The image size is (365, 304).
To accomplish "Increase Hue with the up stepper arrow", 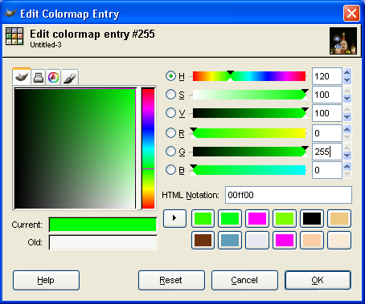I will (x=347, y=72).
